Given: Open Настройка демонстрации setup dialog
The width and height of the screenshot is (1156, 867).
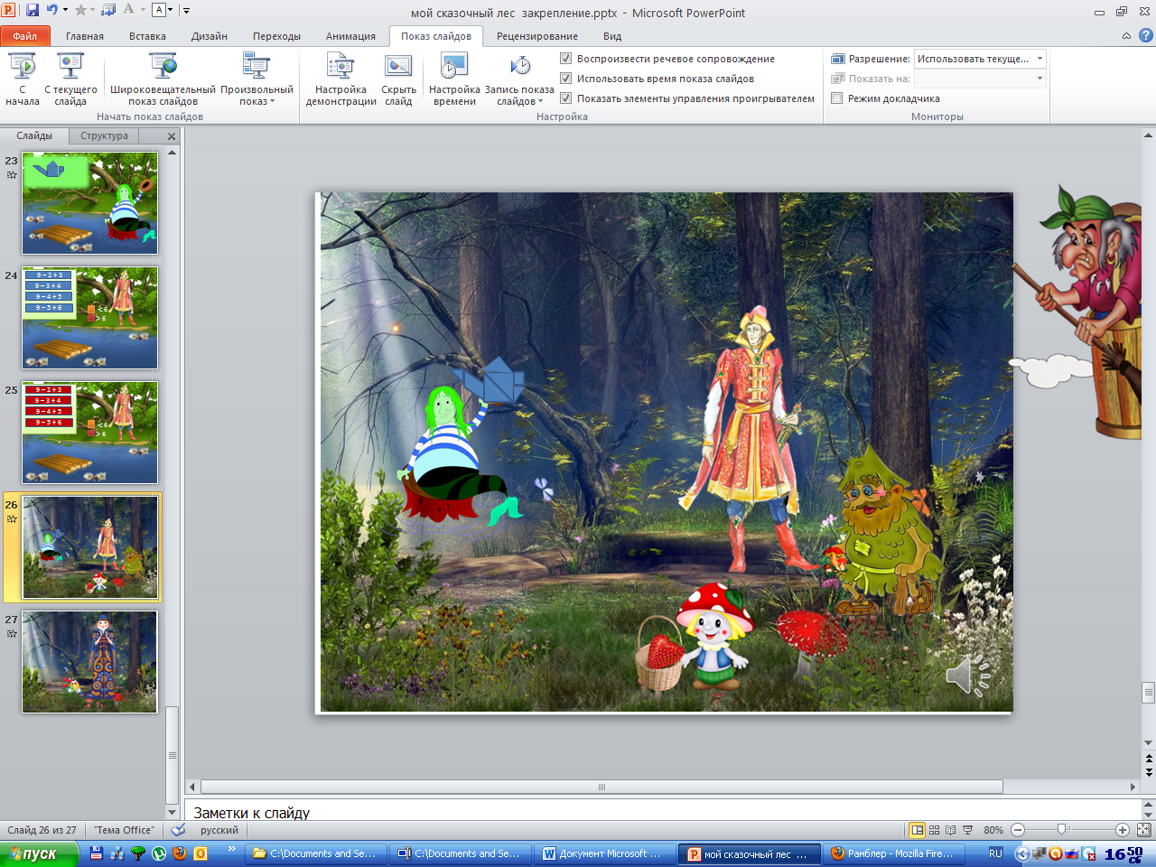Looking at the screenshot, I should 340,79.
